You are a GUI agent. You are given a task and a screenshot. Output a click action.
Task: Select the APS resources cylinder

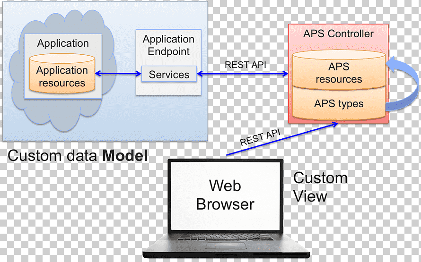(x=339, y=70)
